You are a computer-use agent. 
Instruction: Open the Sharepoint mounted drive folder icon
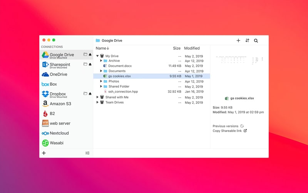pyautogui.click(x=85, y=64)
